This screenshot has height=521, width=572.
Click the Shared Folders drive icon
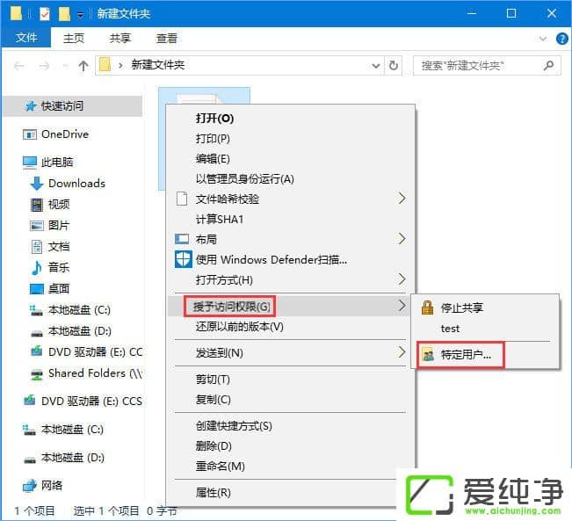(x=37, y=373)
